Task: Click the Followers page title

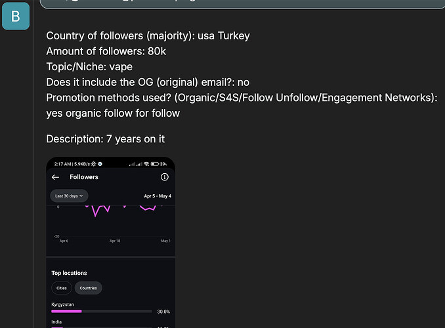Action: tap(84, 177)
